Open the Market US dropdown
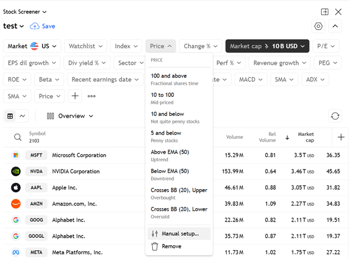The image size is (349, 259). 31,46
